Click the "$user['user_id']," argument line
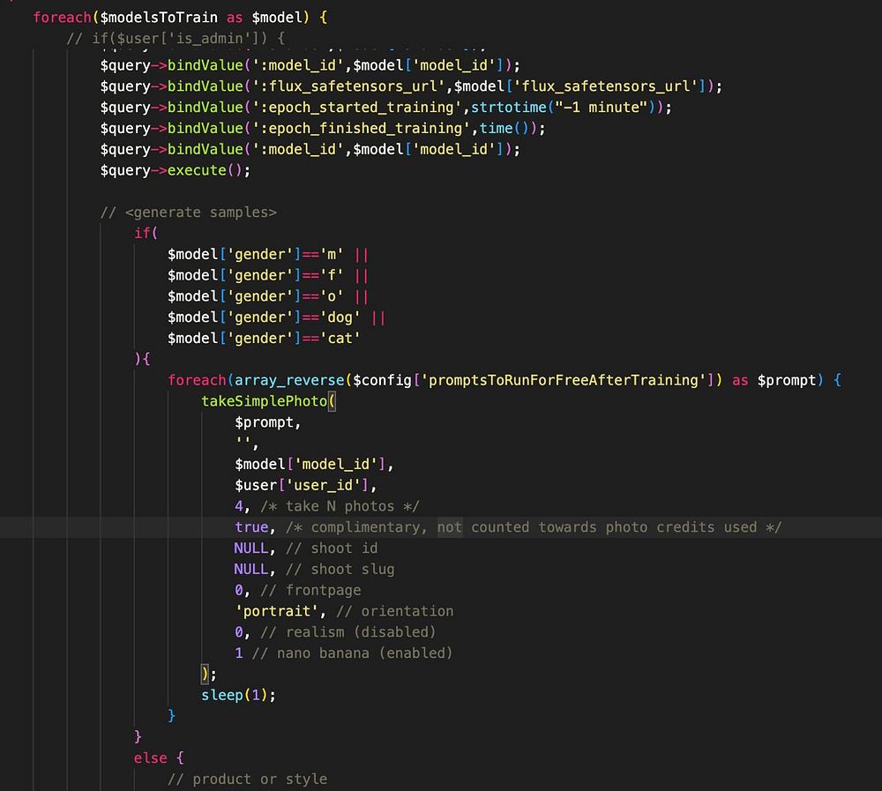882x791 pixels. (x=306, y=485)
